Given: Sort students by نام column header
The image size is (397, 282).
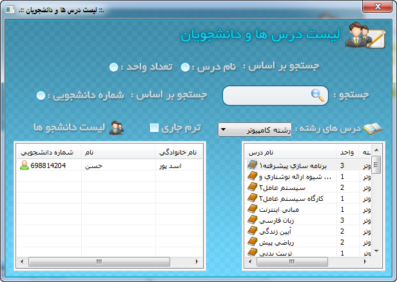Looking at the screenshot, I should 118,153.
